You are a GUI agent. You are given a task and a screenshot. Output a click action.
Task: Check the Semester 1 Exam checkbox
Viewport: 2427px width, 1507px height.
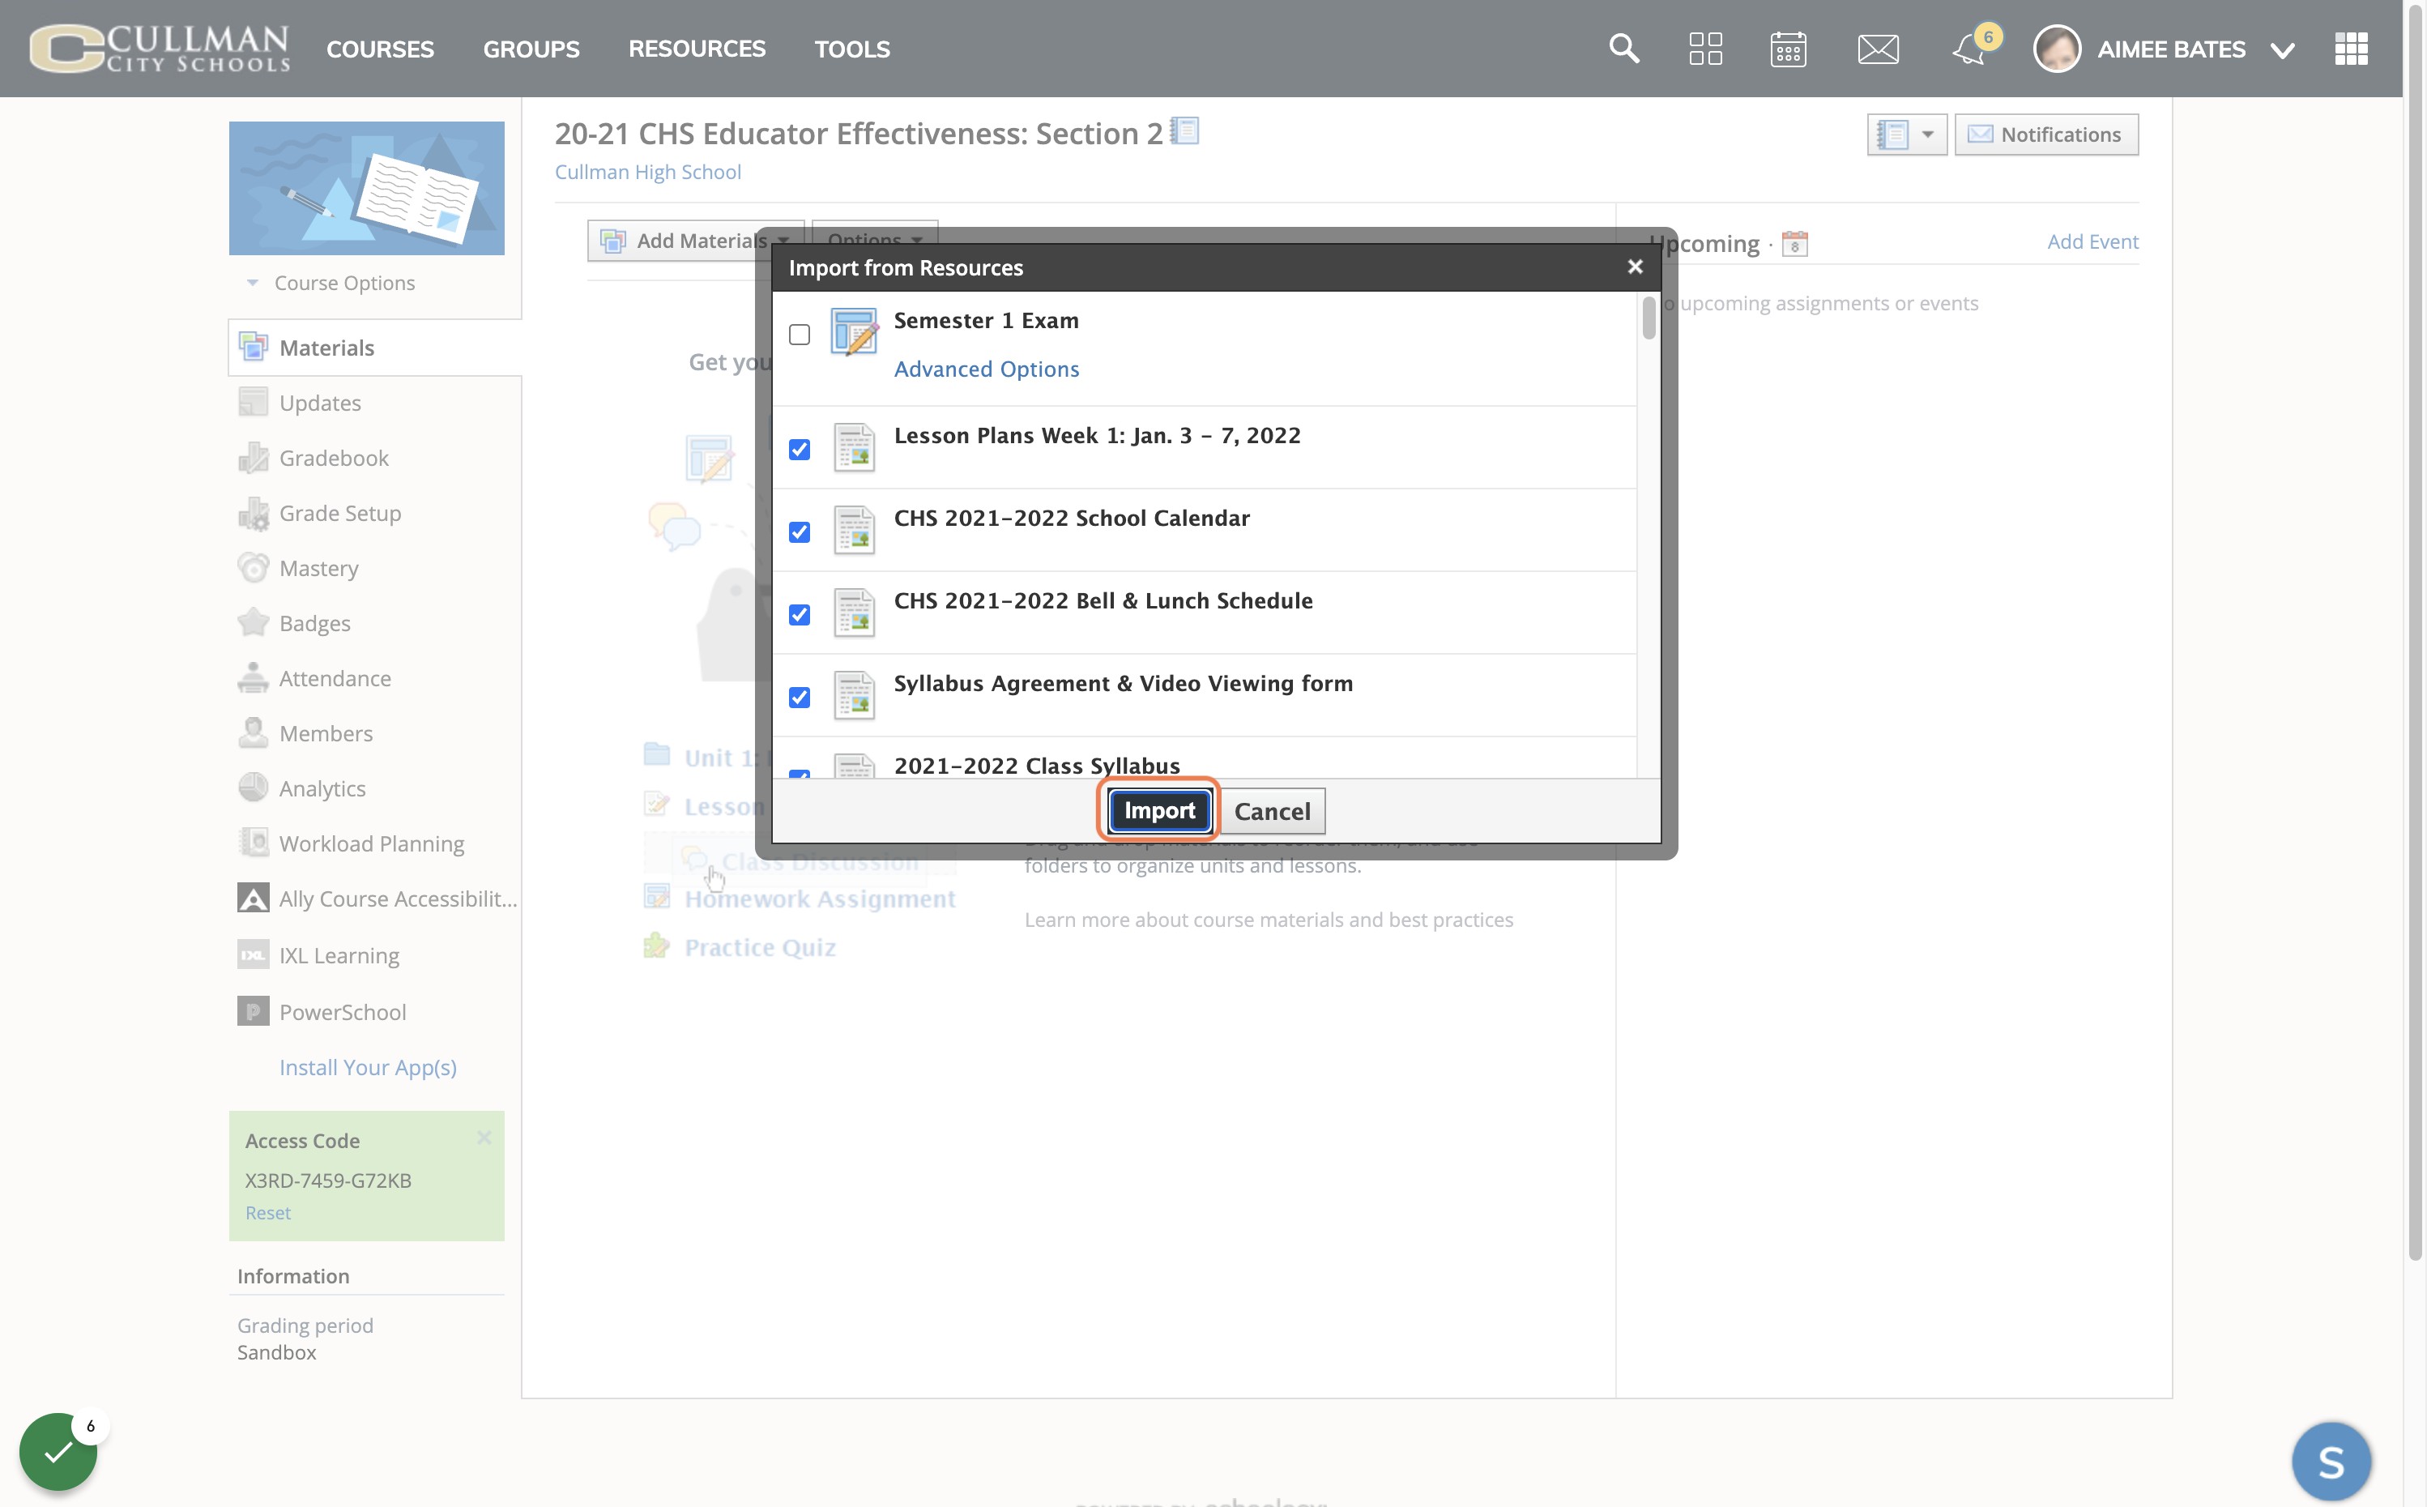(x=799, y=335)
